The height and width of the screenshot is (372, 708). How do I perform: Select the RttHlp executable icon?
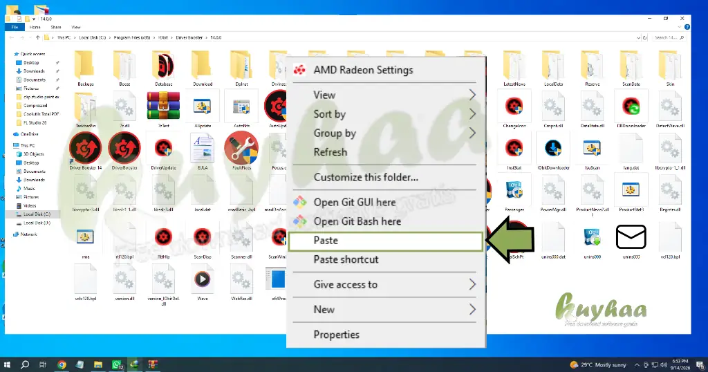point(163,237)
